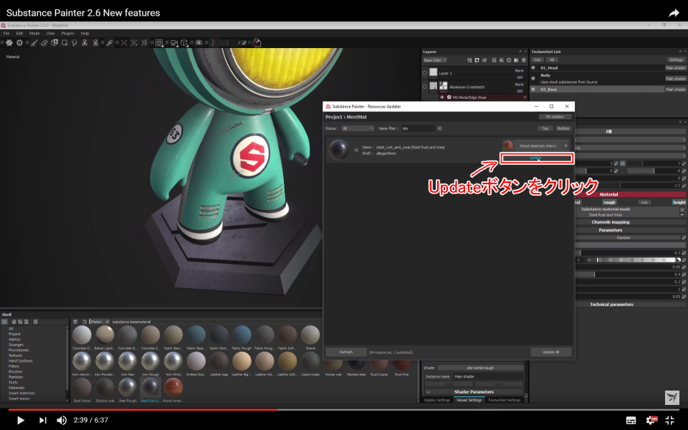Open the Base Color channel dropdown
Image resolution: width=688 pixels, height=430 pixels.
(434, 60)
